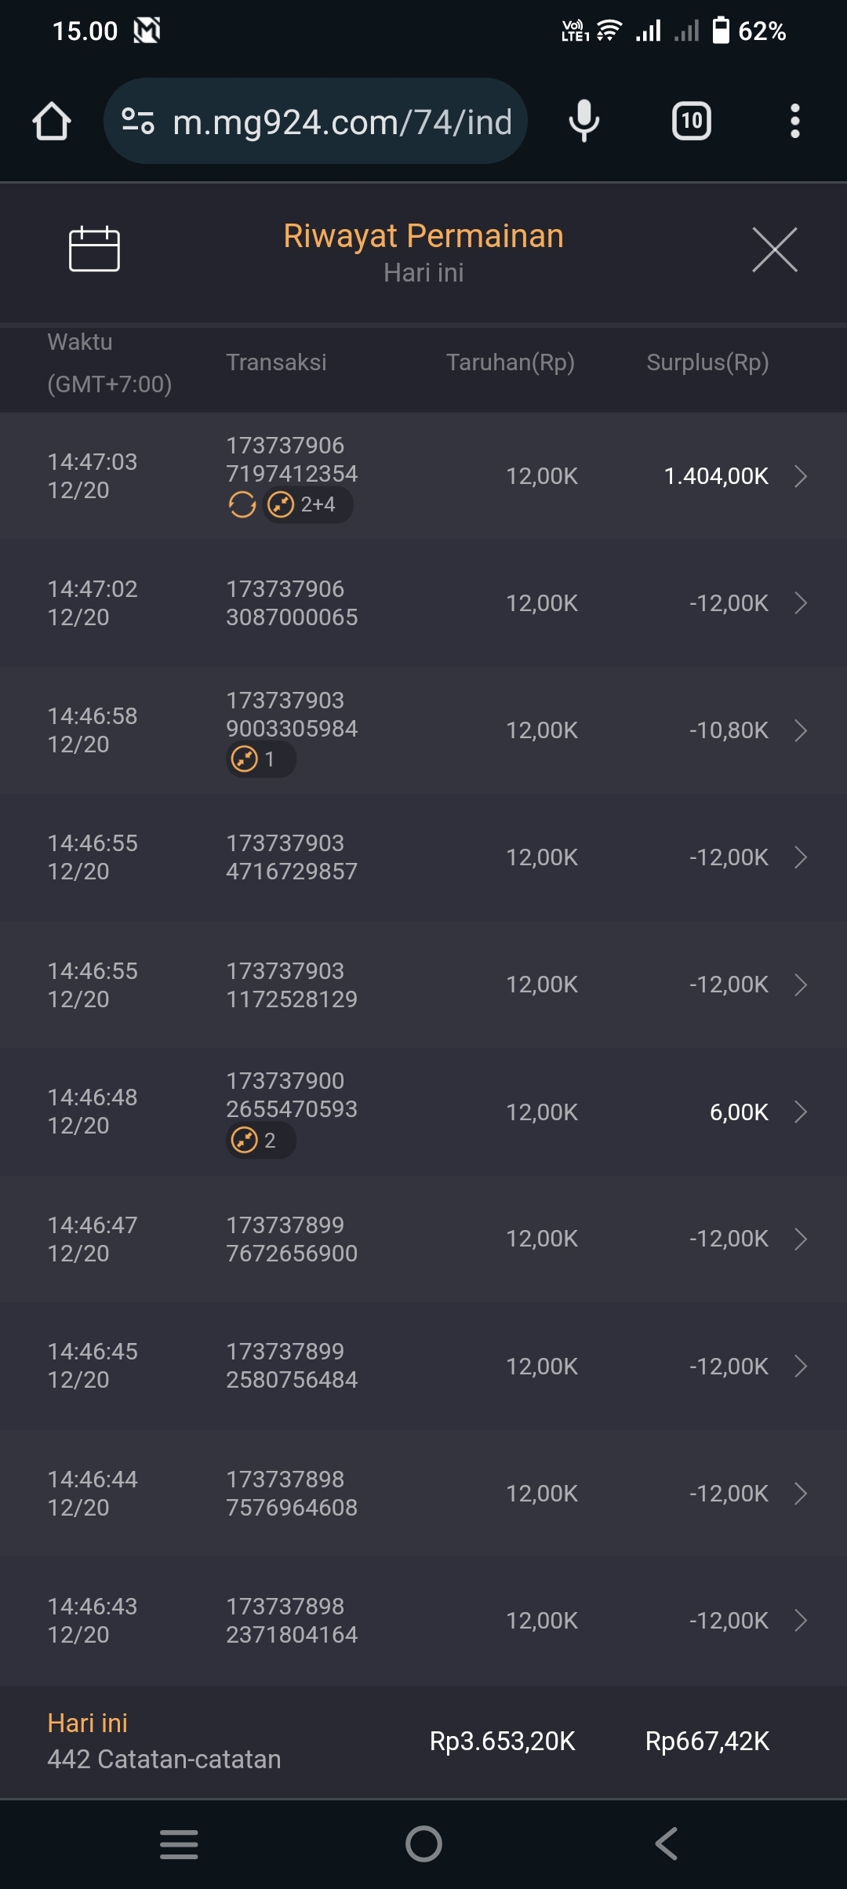The image size is (847, 1889).
Task: Open the tab switcher showing 10 tabs
Action: click(x=691, y=122)
